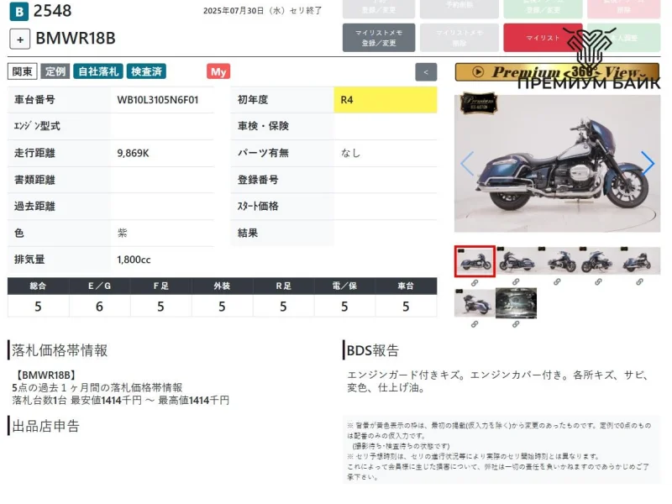
Task: Select the 定例 tag
Action: [x=55, y=72]
